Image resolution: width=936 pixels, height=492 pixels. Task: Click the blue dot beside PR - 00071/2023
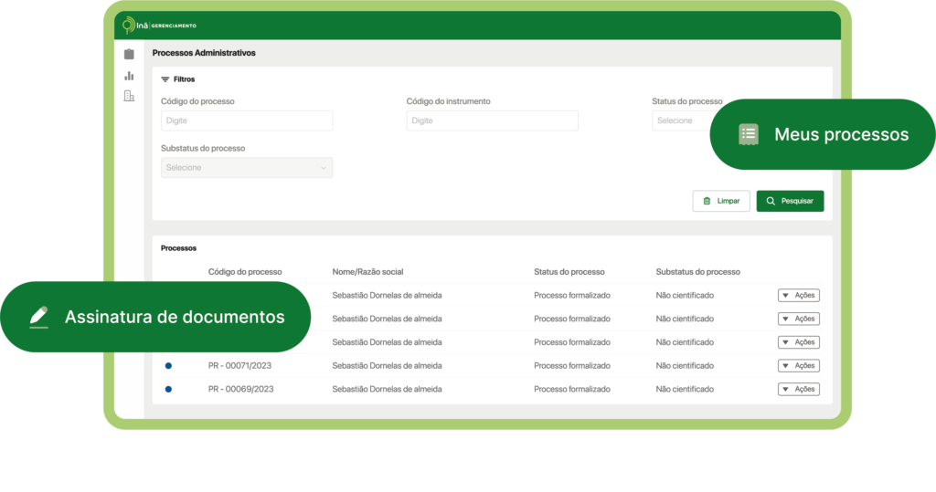tap(168, 366)
